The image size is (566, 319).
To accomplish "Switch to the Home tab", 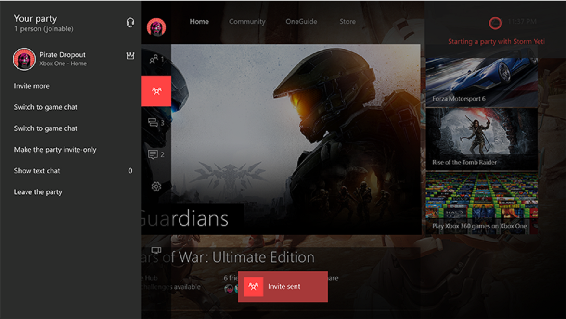I will click(199, 22).
